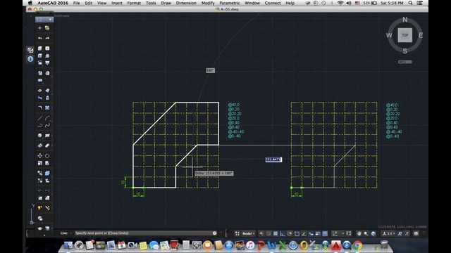This screenshot has width=451, height=253.
Task: Click the Undo arrow in tool palette
Action: pos(40,38)
